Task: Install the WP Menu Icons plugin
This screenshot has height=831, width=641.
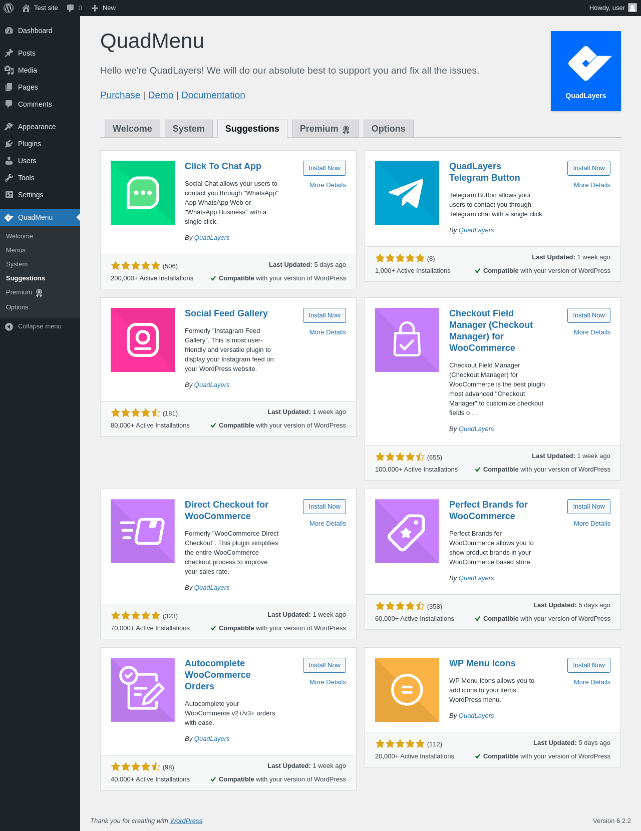Action: coord(589,665)
